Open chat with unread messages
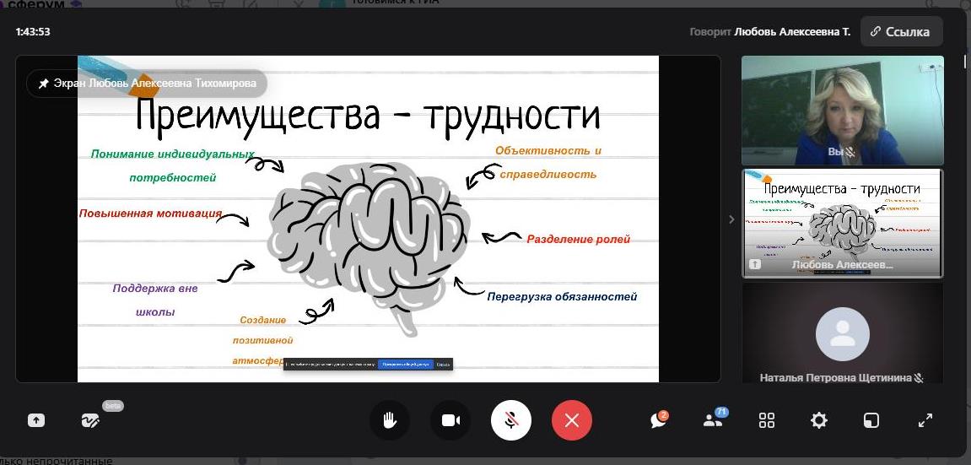 (x=659, y=420)
